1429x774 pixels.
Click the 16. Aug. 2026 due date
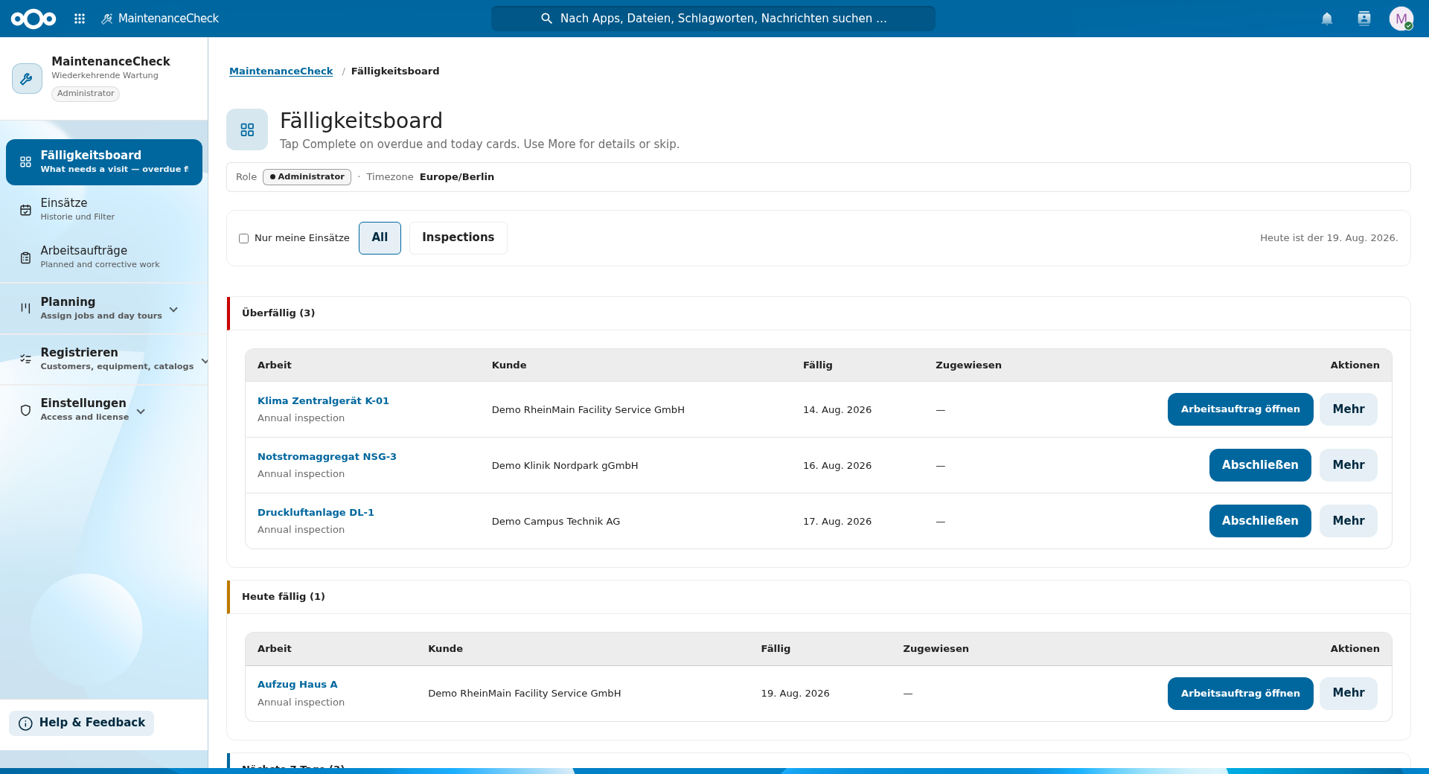pos(837,466)
